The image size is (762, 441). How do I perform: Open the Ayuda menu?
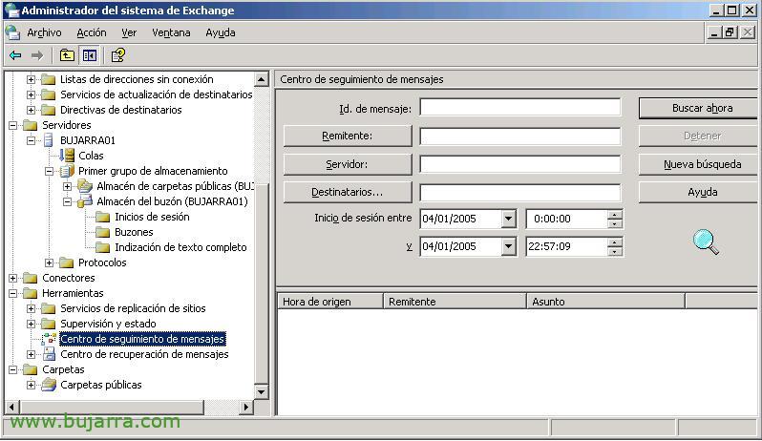click(x=221, y=32)
